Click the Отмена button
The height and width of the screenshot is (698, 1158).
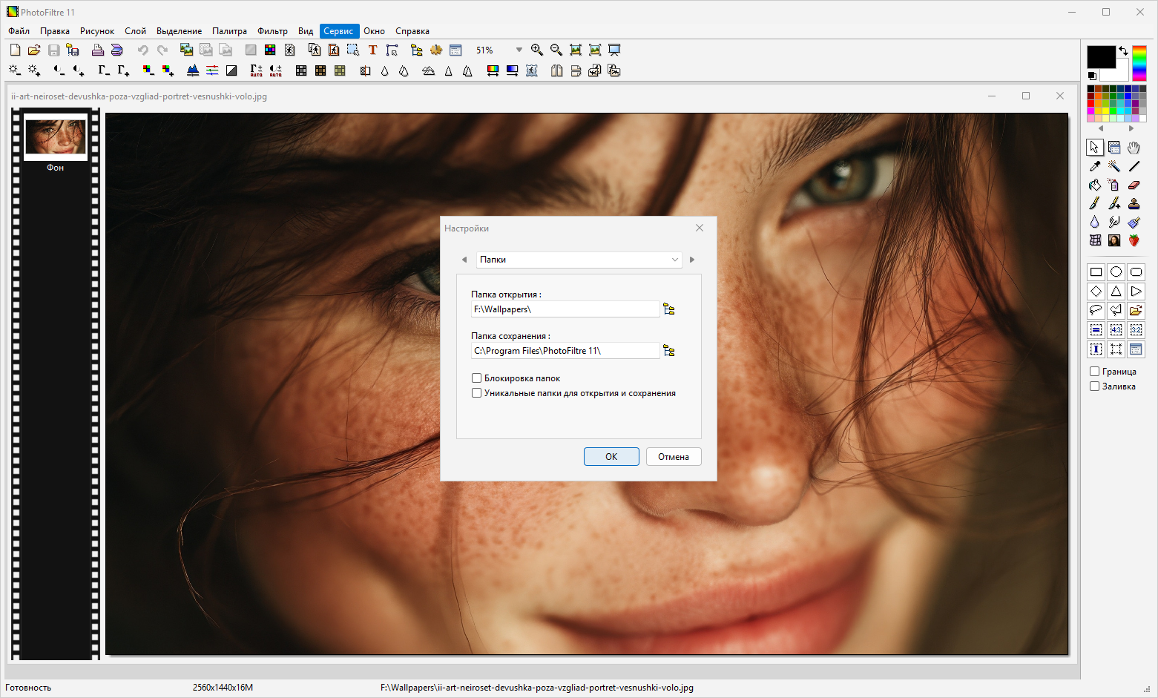click(673, 457)
